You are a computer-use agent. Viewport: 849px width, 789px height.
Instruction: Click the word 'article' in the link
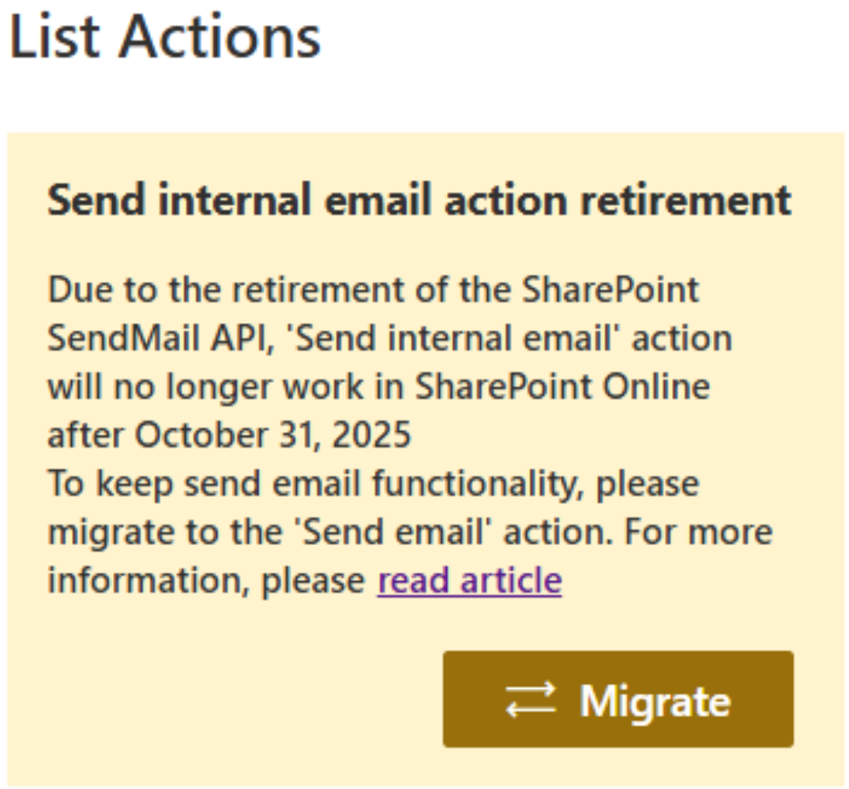511,580
